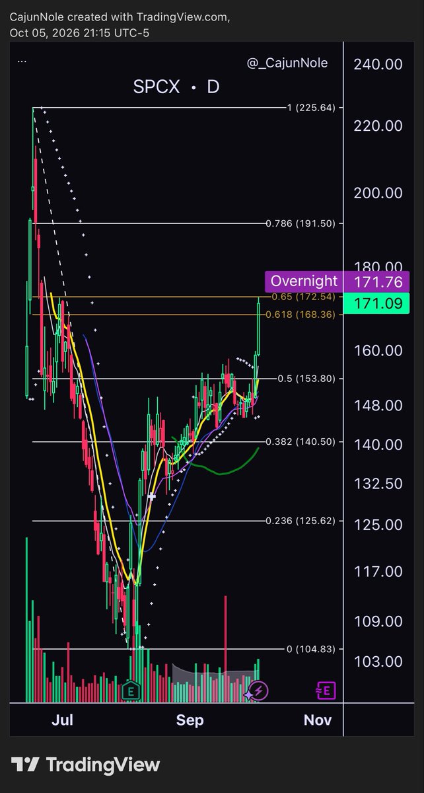
Task: Click the purple lightning bolt event marker
Action: click(x=258, y=691)
